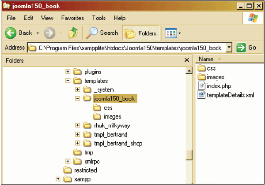265x185 pixels.
Task: Click the folder tree scrollbar thumb
Action: 189,155
